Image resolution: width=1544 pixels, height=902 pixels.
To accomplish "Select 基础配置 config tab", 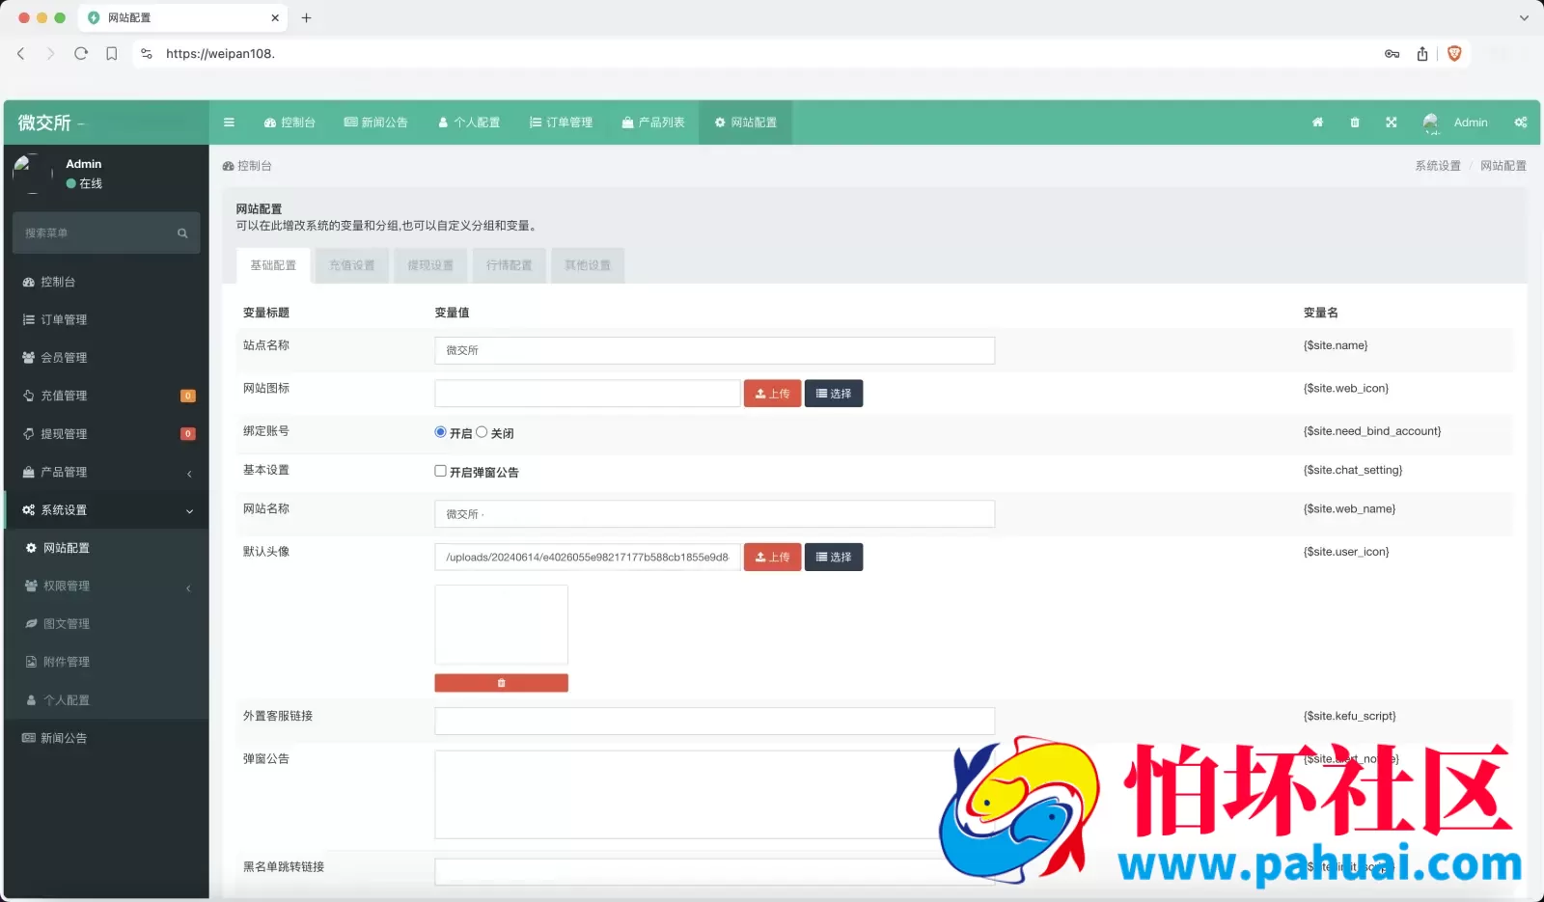I will [x=273, y=265].
